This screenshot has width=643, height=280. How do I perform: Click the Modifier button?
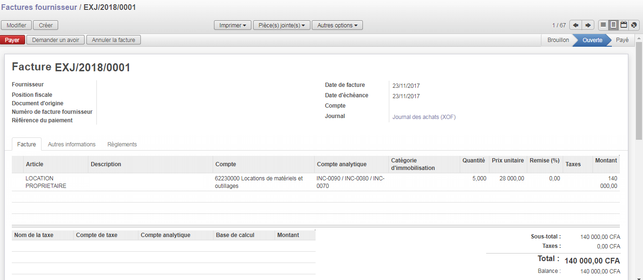(x=17, y=25)
